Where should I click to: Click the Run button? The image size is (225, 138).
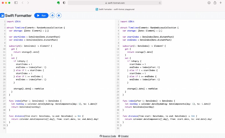(41, 16)
